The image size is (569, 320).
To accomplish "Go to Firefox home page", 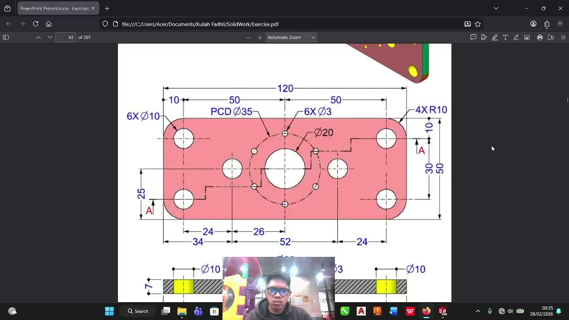I will (x=49, y=24).
